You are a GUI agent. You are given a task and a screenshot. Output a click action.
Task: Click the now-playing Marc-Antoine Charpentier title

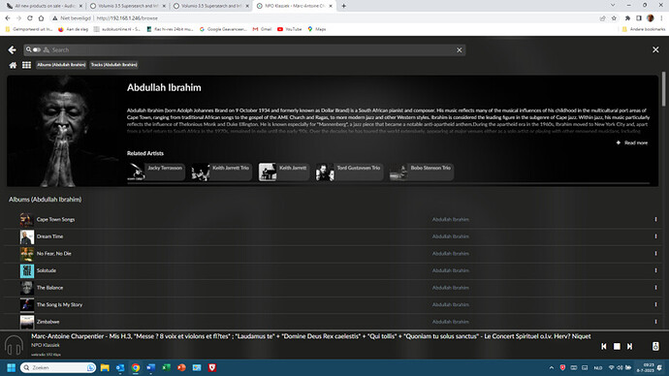pyautogui.click(x=311, y=336)
